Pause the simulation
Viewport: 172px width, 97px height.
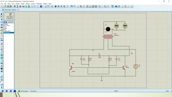11,91
